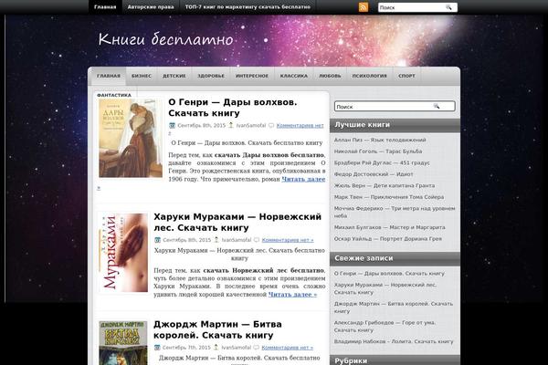548x365 pixels.
Task: Open top menu item Авторские права
Action: (151, 7)
